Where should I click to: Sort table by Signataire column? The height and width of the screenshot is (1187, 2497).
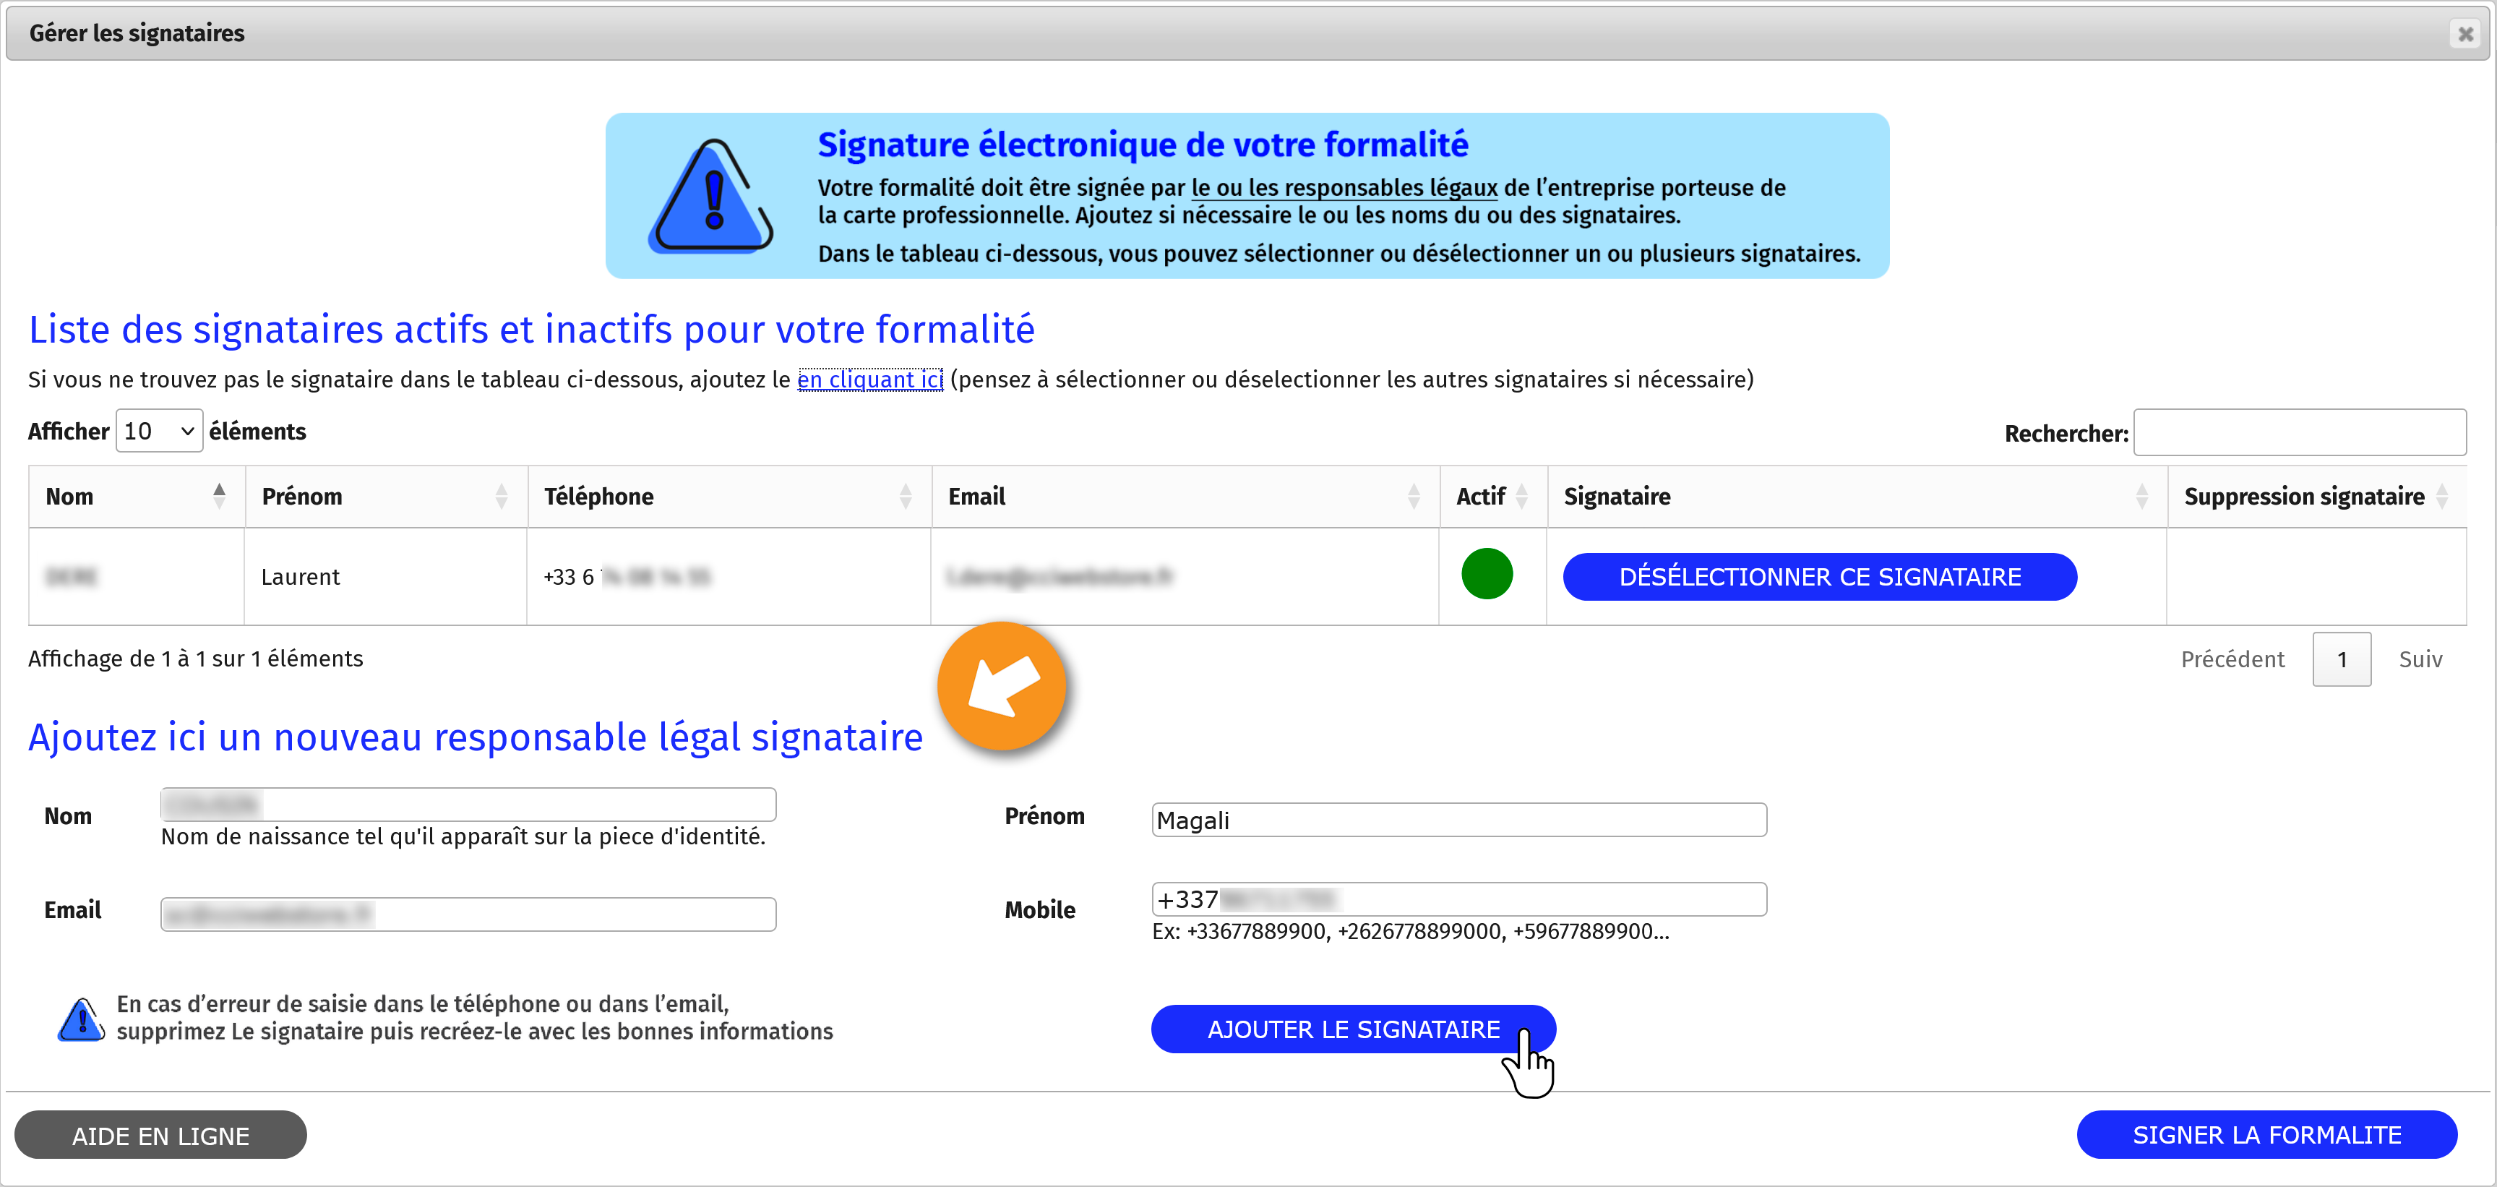1856,497
